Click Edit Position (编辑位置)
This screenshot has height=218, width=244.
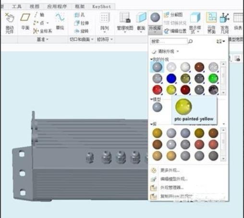[x=175, y=31]
